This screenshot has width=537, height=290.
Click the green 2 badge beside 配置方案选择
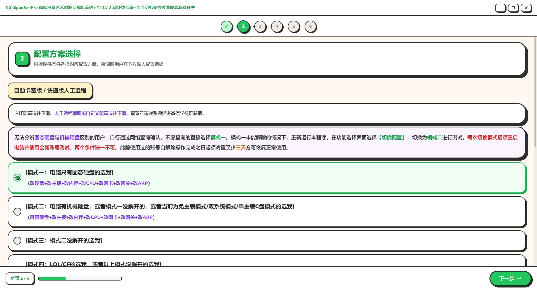[22, 59]
